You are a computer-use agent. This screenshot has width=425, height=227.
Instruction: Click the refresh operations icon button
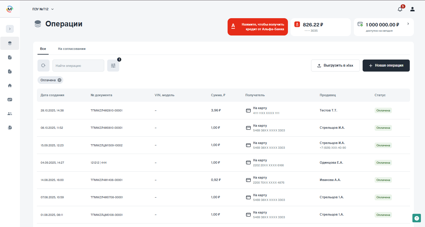click(x=43, y=66)
